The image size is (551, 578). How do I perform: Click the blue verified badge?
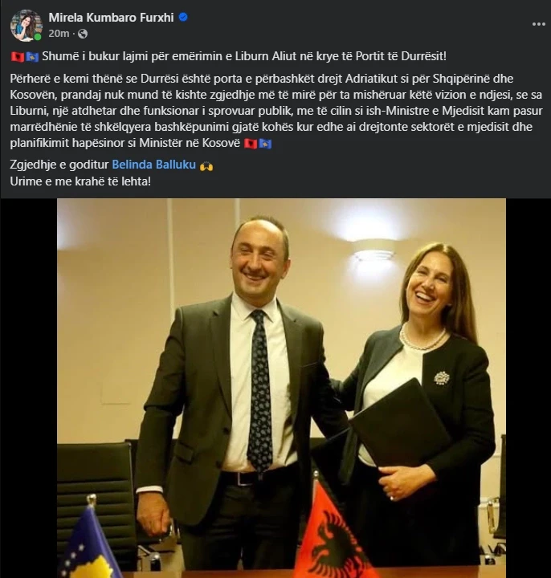(183, 18)
